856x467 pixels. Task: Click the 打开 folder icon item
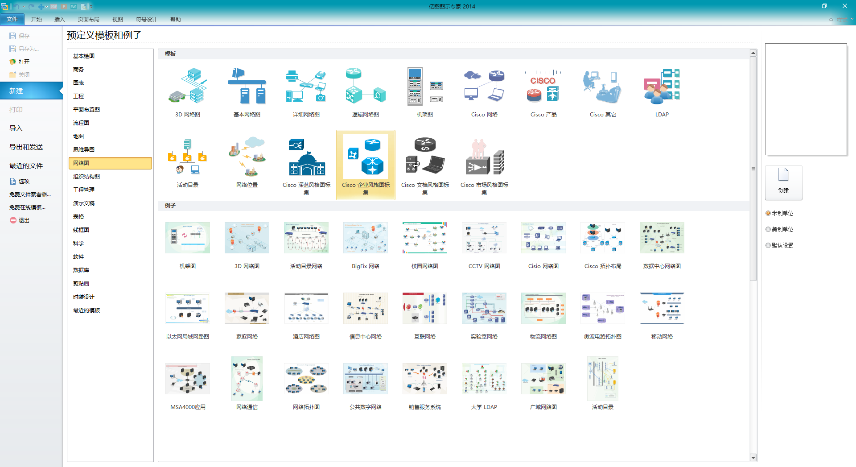pos(20,62)
